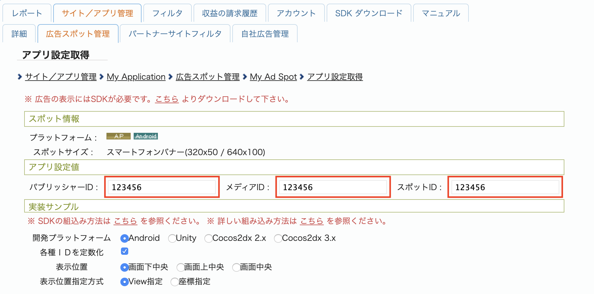The height and width of the screenshot is (294, 594).
Task: Toggle the 各種ＩＤを定数化 checkbox
Action: [124, 251]
